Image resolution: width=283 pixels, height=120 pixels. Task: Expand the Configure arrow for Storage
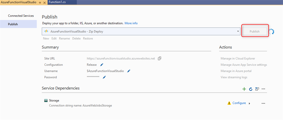pyautogui.click(x=249, y=103)
